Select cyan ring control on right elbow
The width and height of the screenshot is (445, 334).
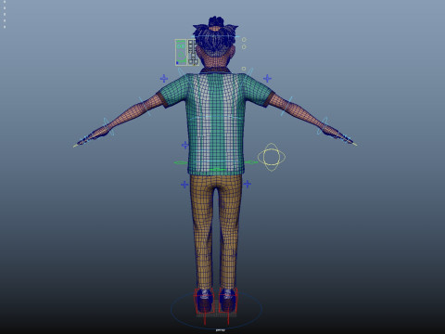(x=286, y=106)
